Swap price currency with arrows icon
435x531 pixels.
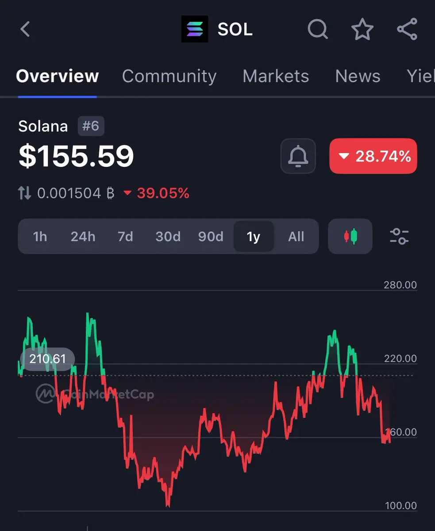pos(24,193)
